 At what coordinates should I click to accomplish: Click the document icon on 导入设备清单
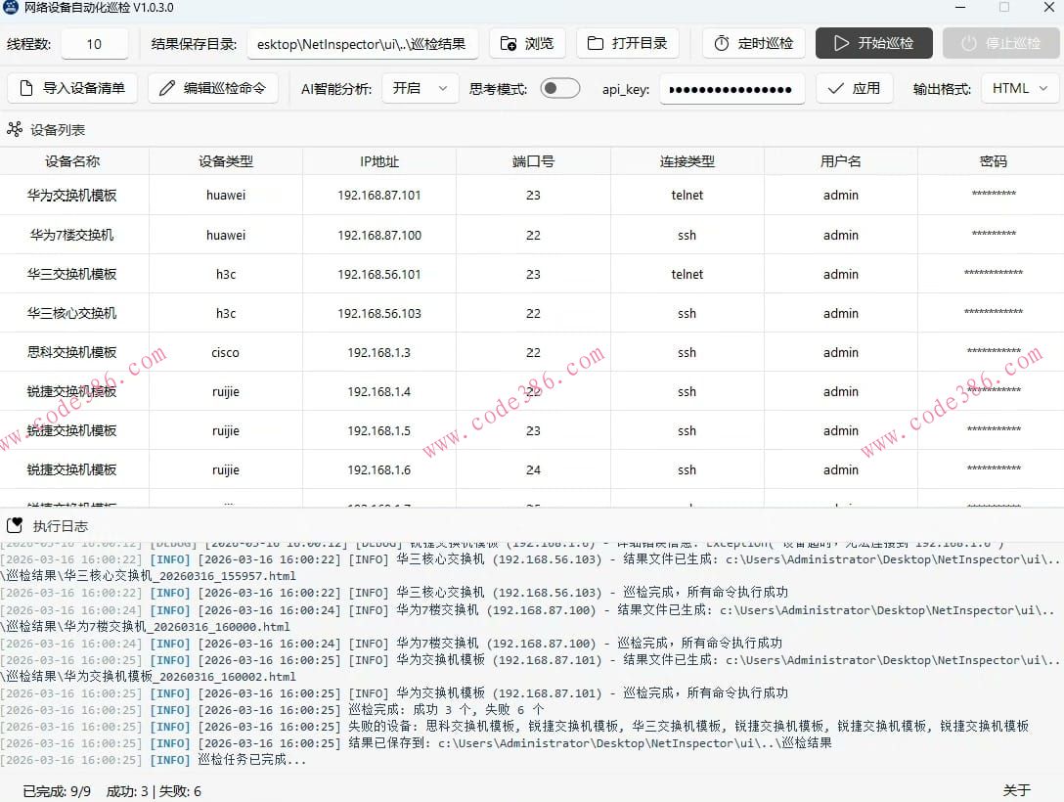27,88
